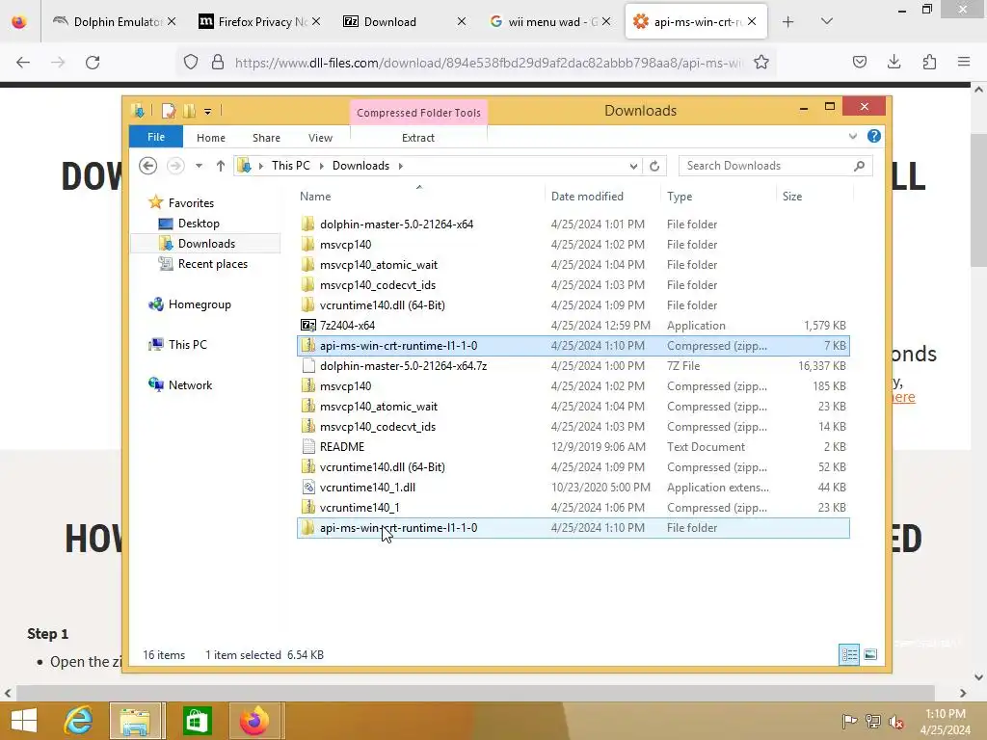Open the View ribbon tab

[x=320, y=138]
